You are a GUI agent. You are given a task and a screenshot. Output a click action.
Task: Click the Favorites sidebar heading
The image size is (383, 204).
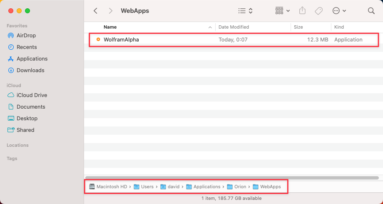[17, 26]
